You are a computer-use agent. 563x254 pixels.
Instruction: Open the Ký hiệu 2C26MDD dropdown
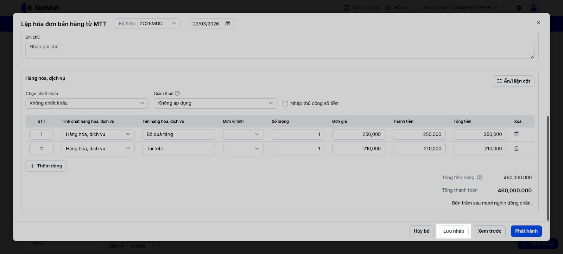(148, 24)
